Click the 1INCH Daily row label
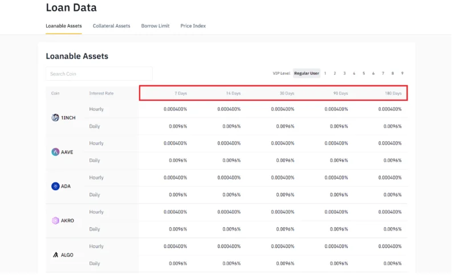This screenshot has height=276, width=456. click(x=95, y=126)
